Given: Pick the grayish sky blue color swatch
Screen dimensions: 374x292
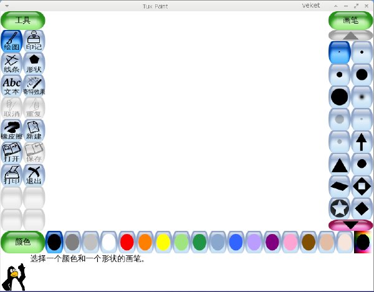Looking at the screenshot, I should pos(218,242).
